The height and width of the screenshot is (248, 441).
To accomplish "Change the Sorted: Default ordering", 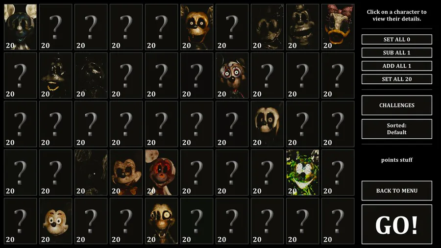I will click(x=396, y=129).
